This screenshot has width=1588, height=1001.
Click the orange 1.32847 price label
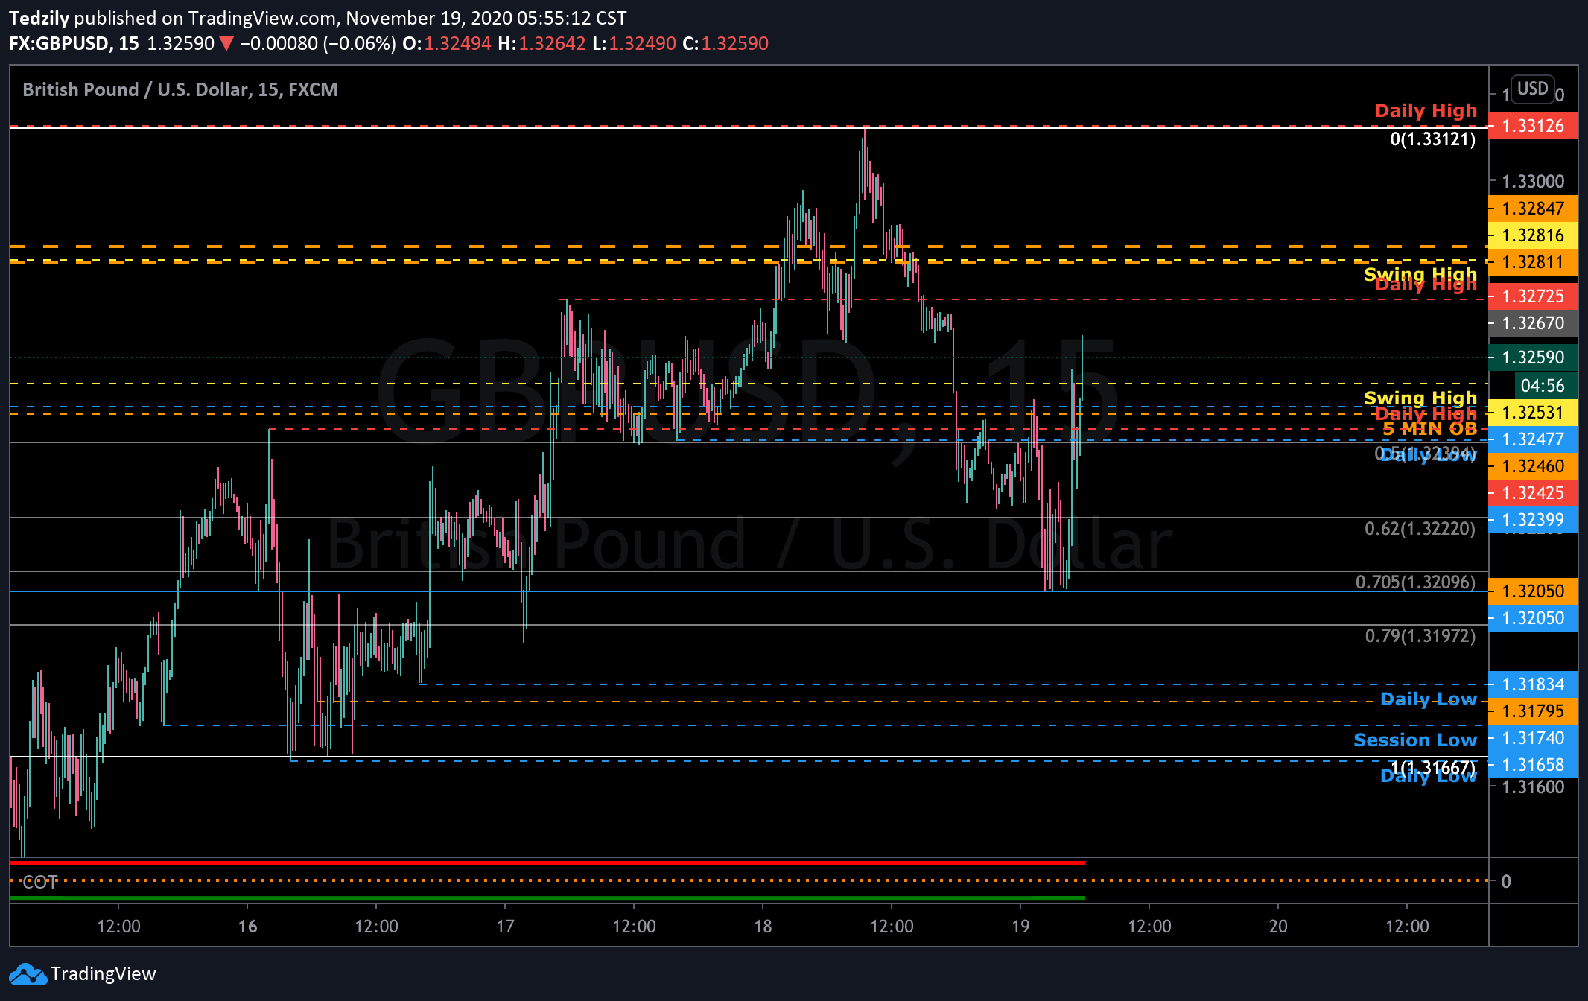pyautogui.click(x=1532, y=209)
